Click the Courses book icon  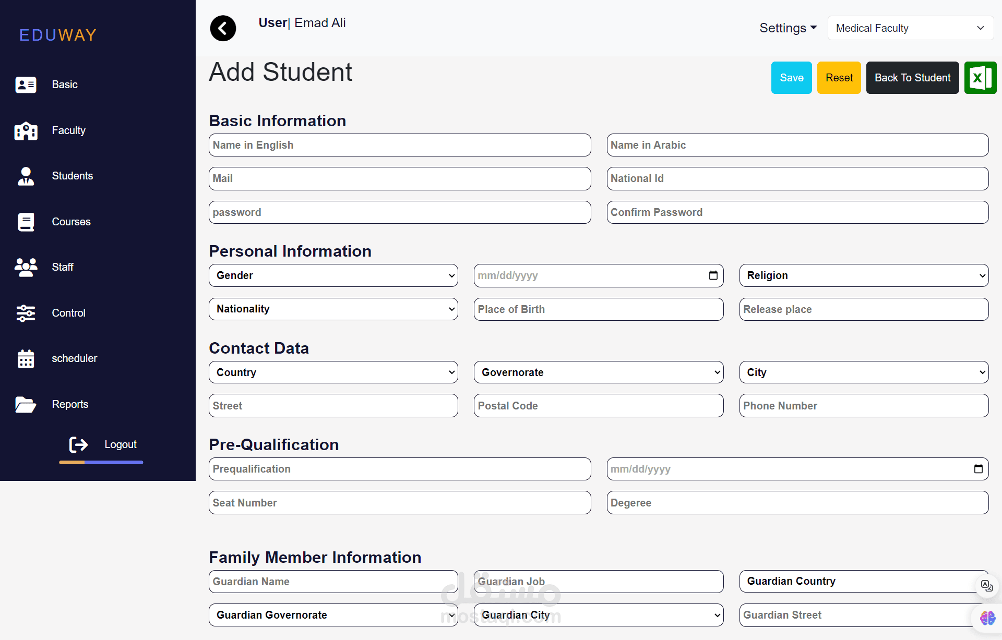[26, 222]
